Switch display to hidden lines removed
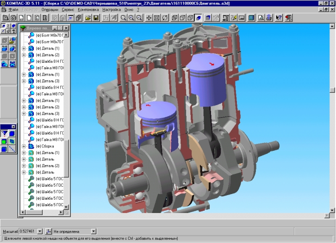The height and width of the screenshot is (243, 336). click(x=182, y=18)
